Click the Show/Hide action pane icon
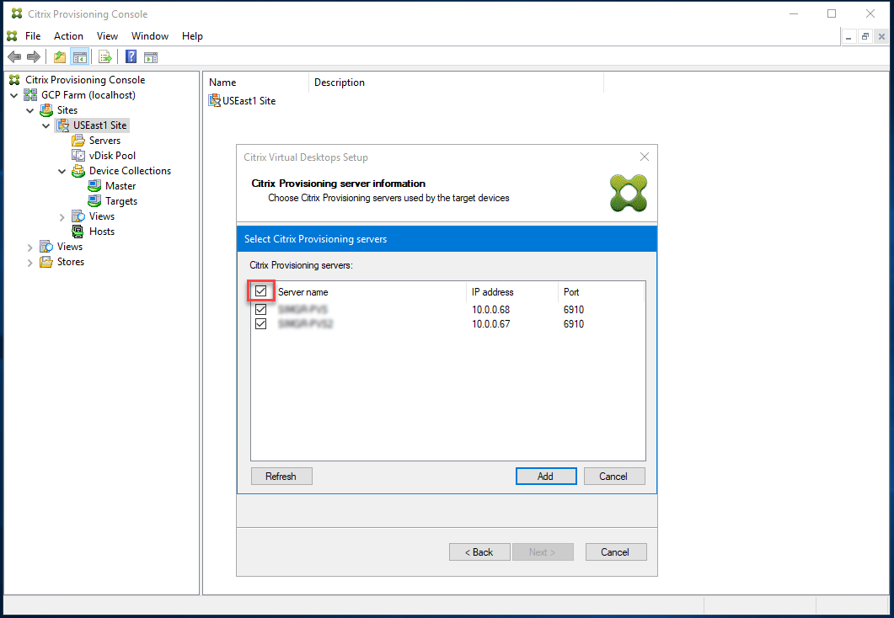 [151, 56]
